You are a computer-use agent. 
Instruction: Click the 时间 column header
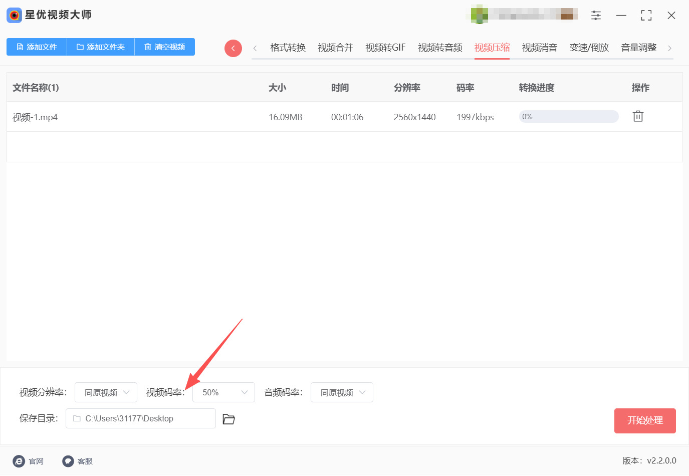coord(340,88)
